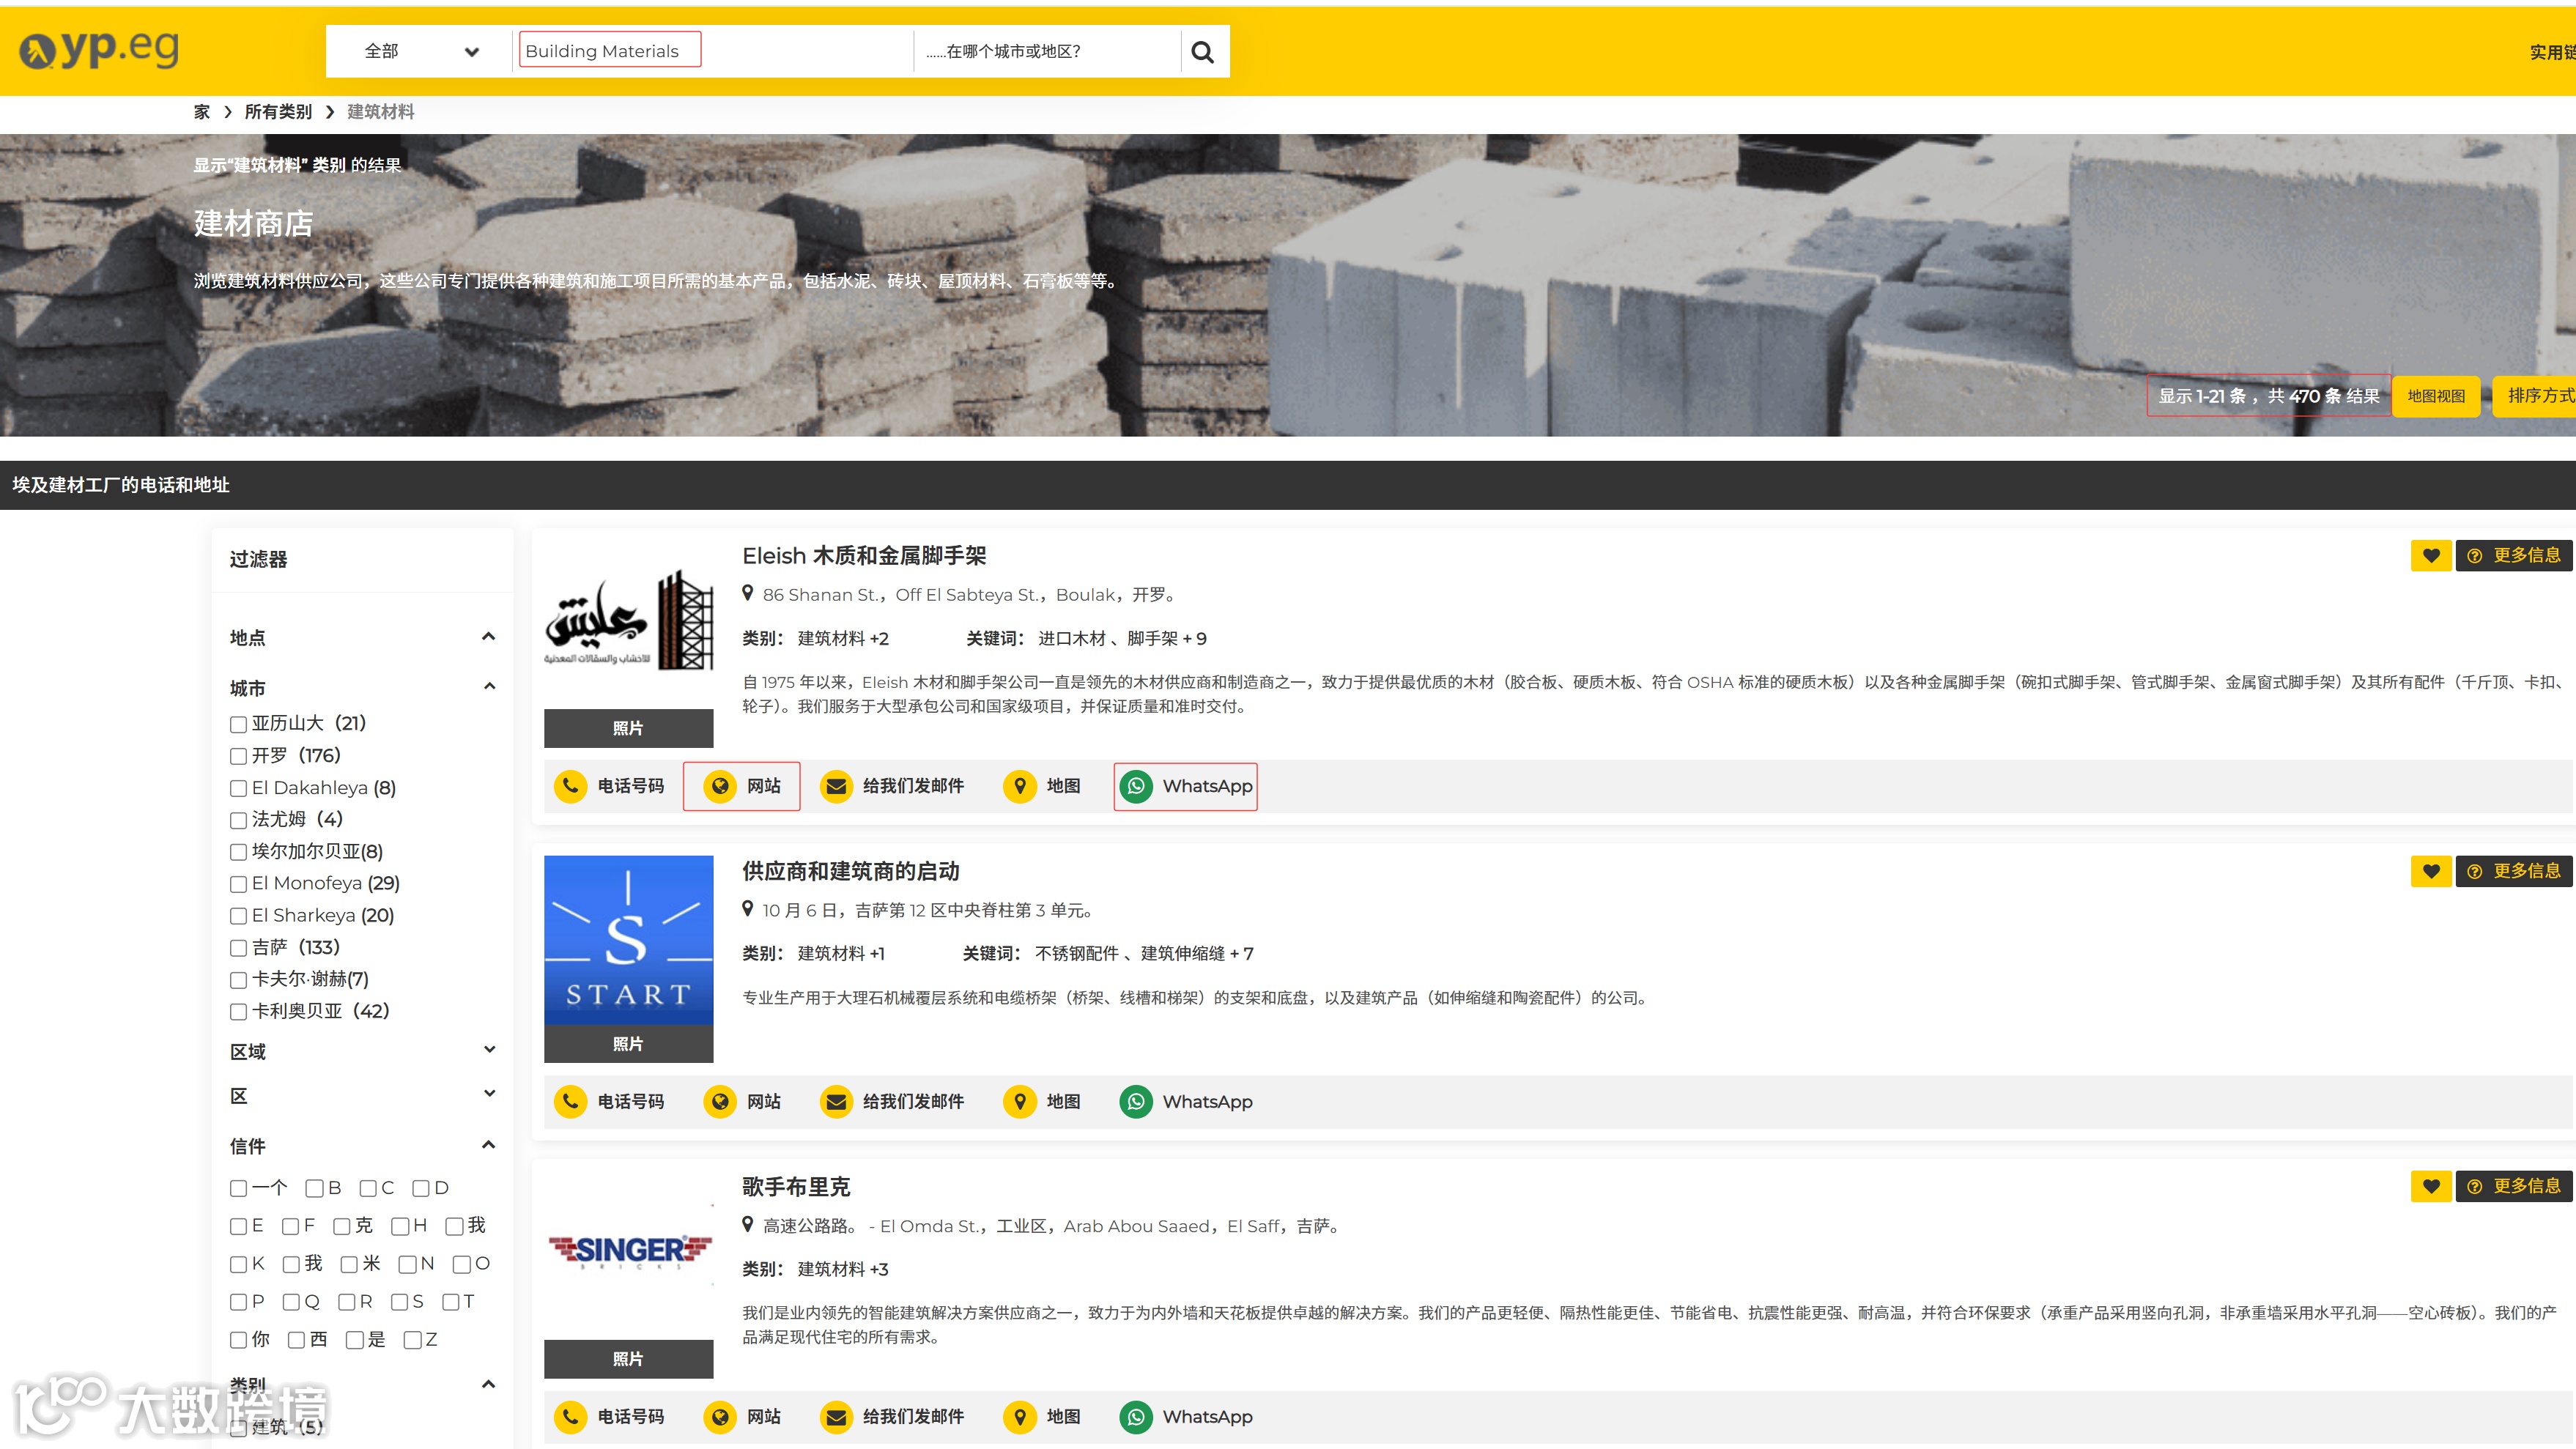Click email envelope icon for START listing
Viewport: 2576px width, 1449px height.
point(836,1102)
